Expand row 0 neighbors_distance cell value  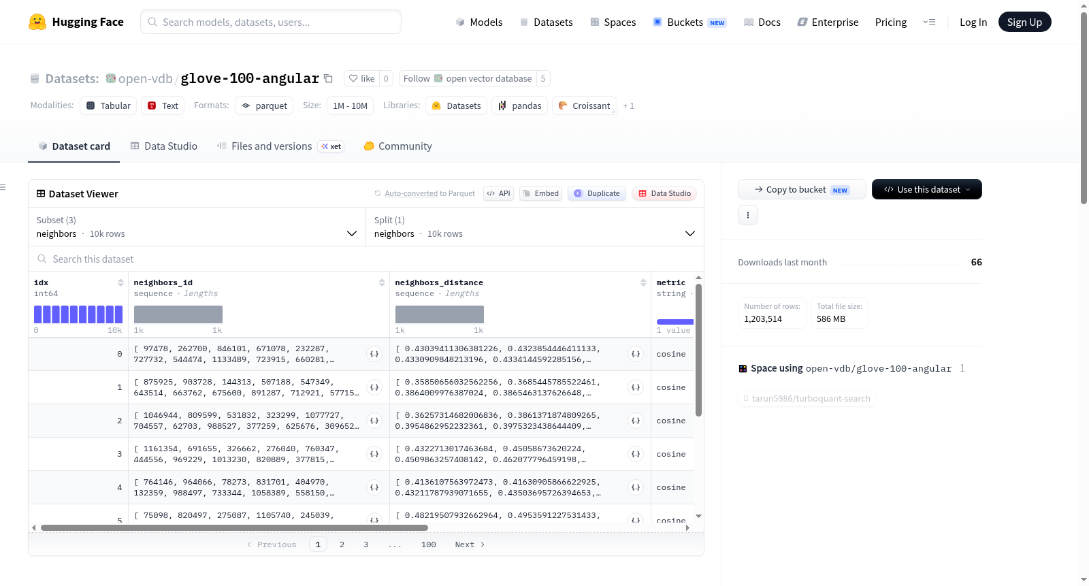(x=636, y=354)
